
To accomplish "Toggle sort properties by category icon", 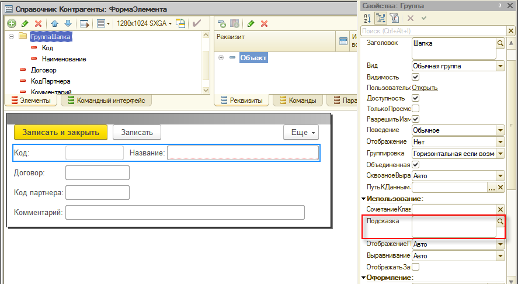I will [x=381, y=18].
